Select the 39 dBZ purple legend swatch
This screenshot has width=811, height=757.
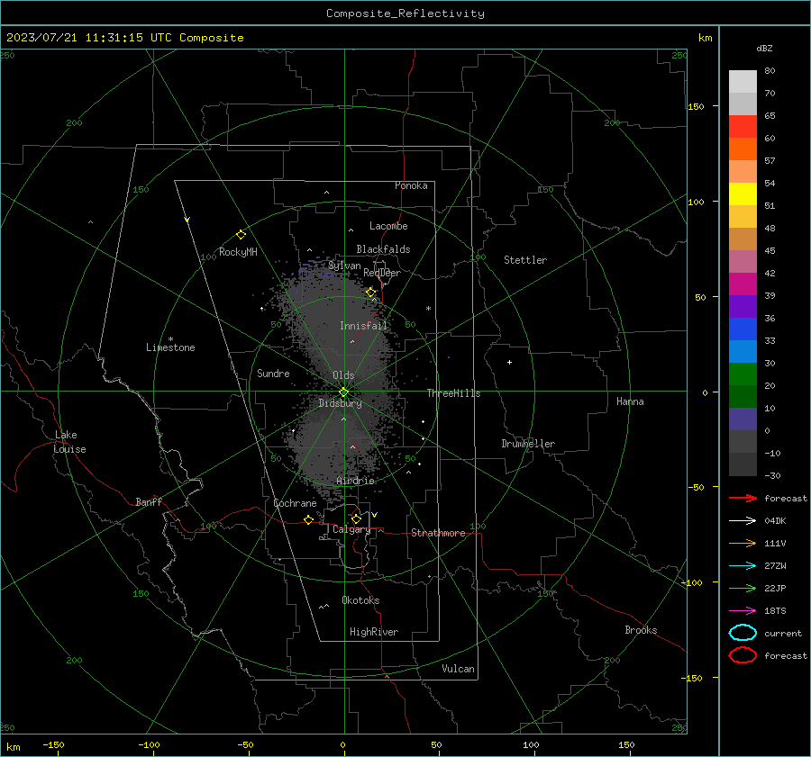[743, 306]
